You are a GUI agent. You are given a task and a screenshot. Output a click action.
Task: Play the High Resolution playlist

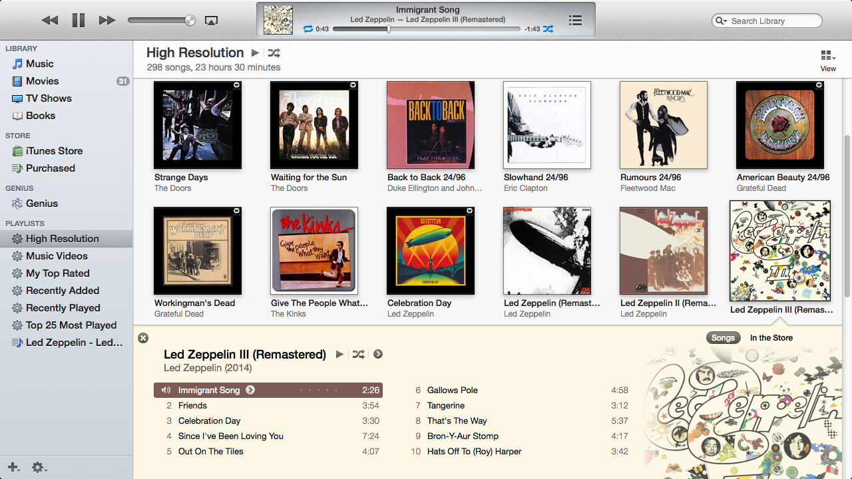pyautogui.click(x=255, y=53)
